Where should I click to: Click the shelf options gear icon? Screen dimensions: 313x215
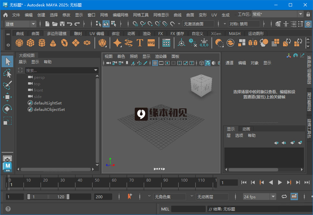(8, 45)
